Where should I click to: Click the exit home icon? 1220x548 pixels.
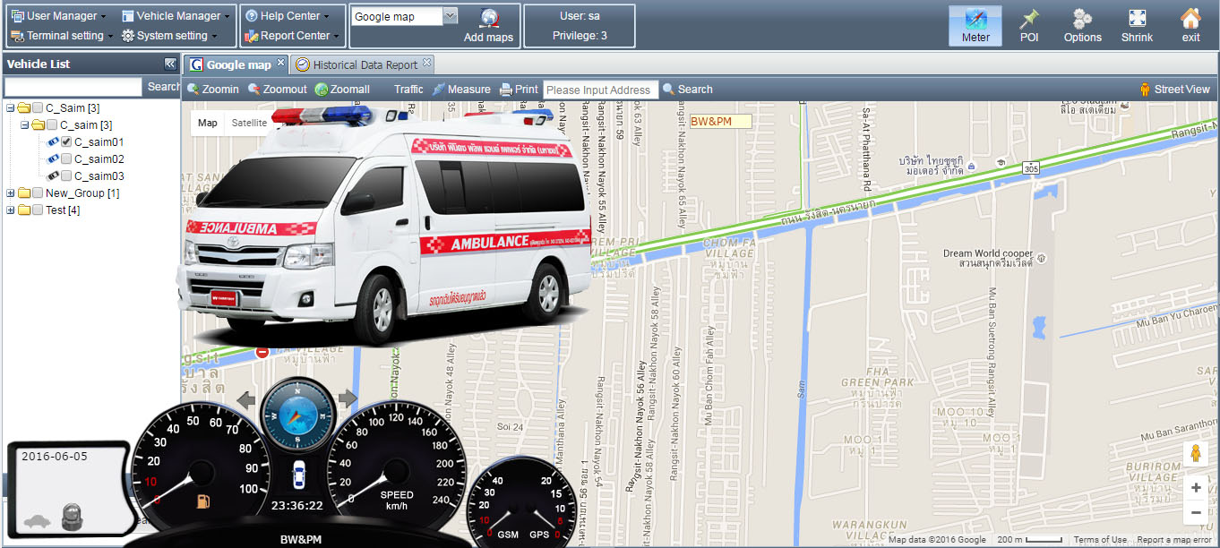click(1190, 26)
